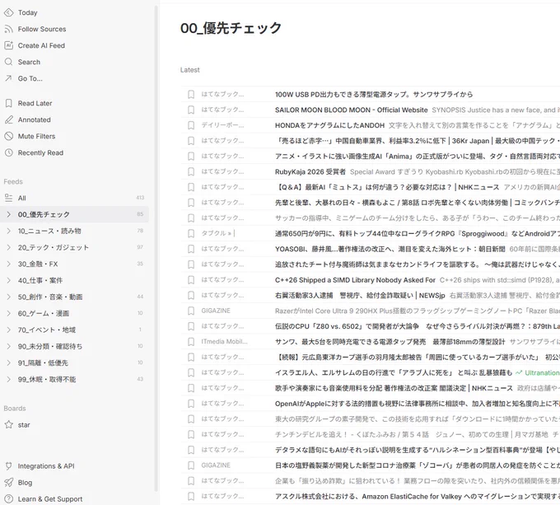Bookmark the Amazon ElastiCache for Valkey article

pos(191,497)
